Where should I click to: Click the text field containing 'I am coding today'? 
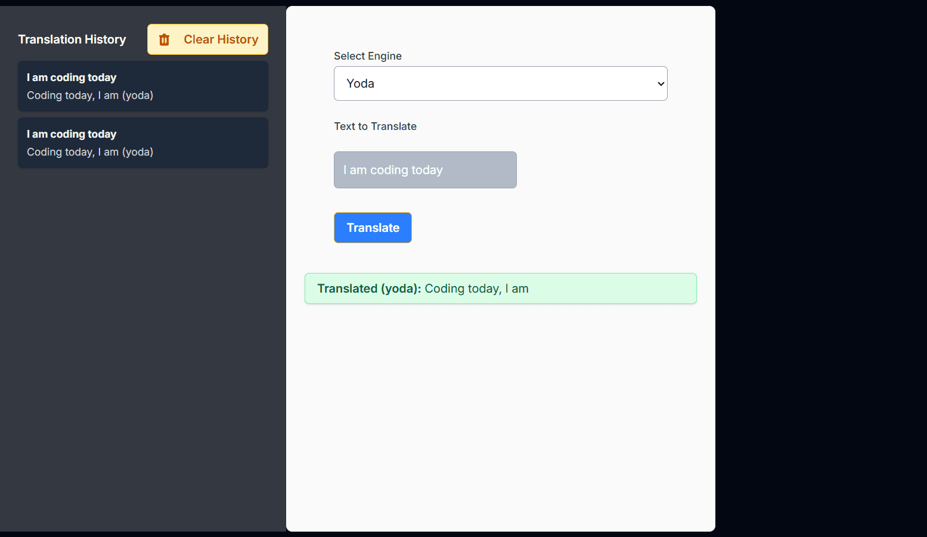424,170
